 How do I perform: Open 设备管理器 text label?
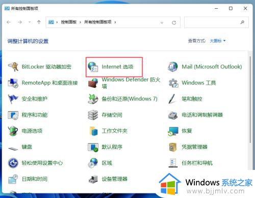click(115, 179)
